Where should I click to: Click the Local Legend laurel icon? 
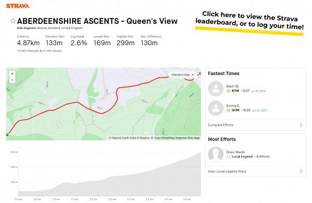point(228,156)
